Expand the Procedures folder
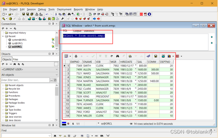The width and height of the screenshot is (218, 138). [3, 96]
